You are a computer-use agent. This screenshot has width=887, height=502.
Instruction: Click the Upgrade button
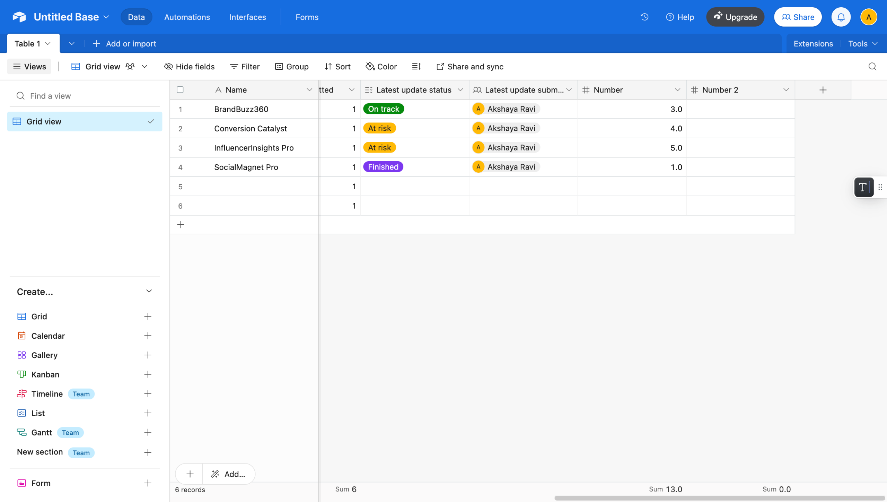735,17
